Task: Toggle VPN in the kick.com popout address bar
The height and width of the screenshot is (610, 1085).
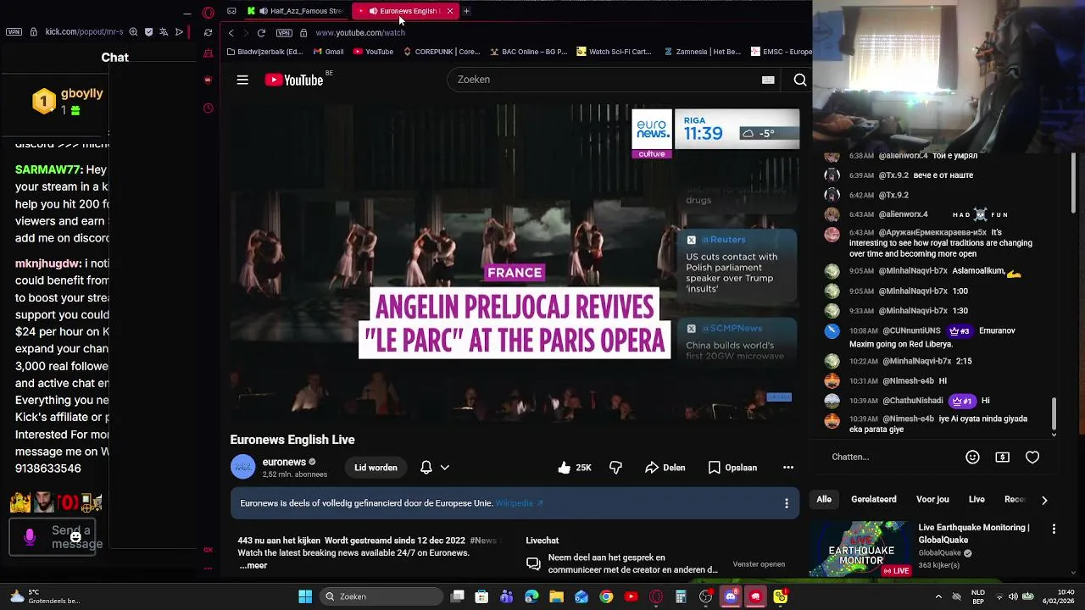Action: (x=14, y=32)
